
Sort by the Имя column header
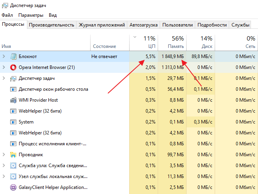pos(6,46)
